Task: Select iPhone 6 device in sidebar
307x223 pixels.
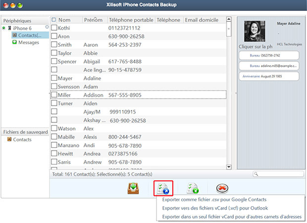Action: [x=22, y=28]
